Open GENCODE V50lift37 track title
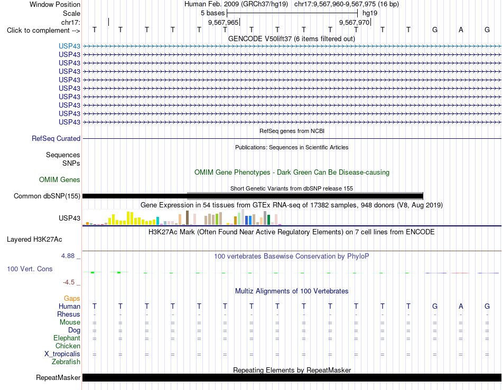 coord(291,39)
